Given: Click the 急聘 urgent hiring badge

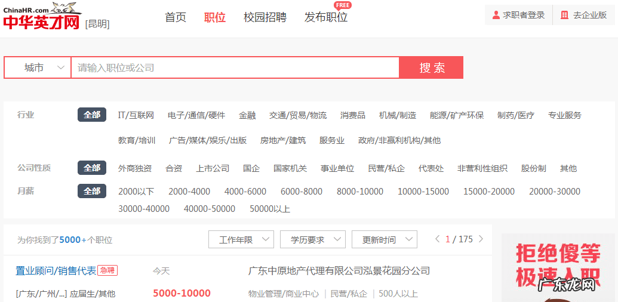Looking at the screenshot, I should (x=107, y=270).
